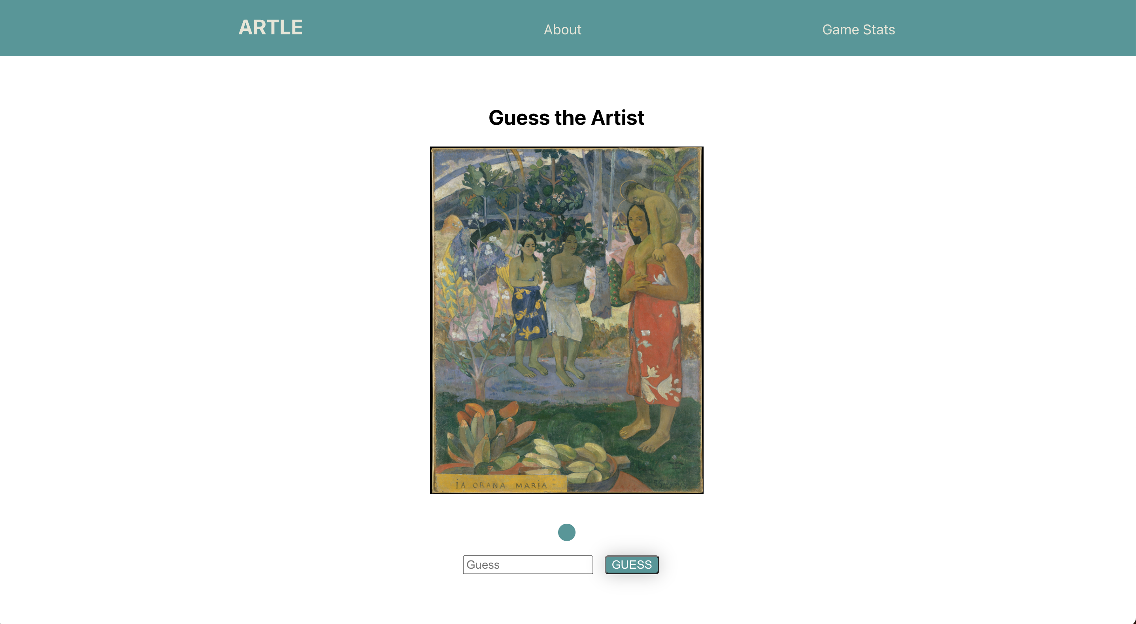Click the Guess the Artist heading

coord(567,117)
